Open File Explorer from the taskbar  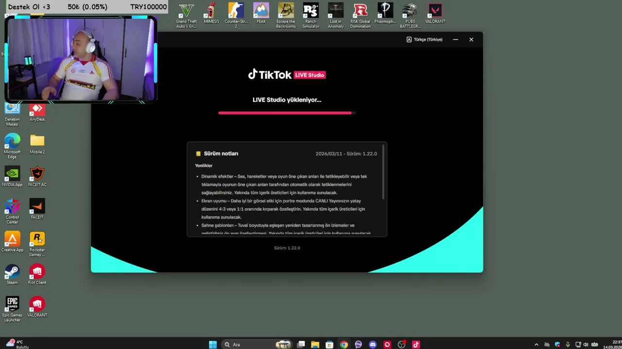click(x=315, y=345)
